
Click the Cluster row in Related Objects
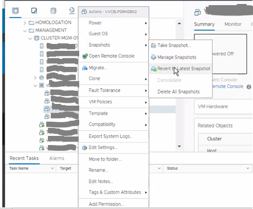226,139
